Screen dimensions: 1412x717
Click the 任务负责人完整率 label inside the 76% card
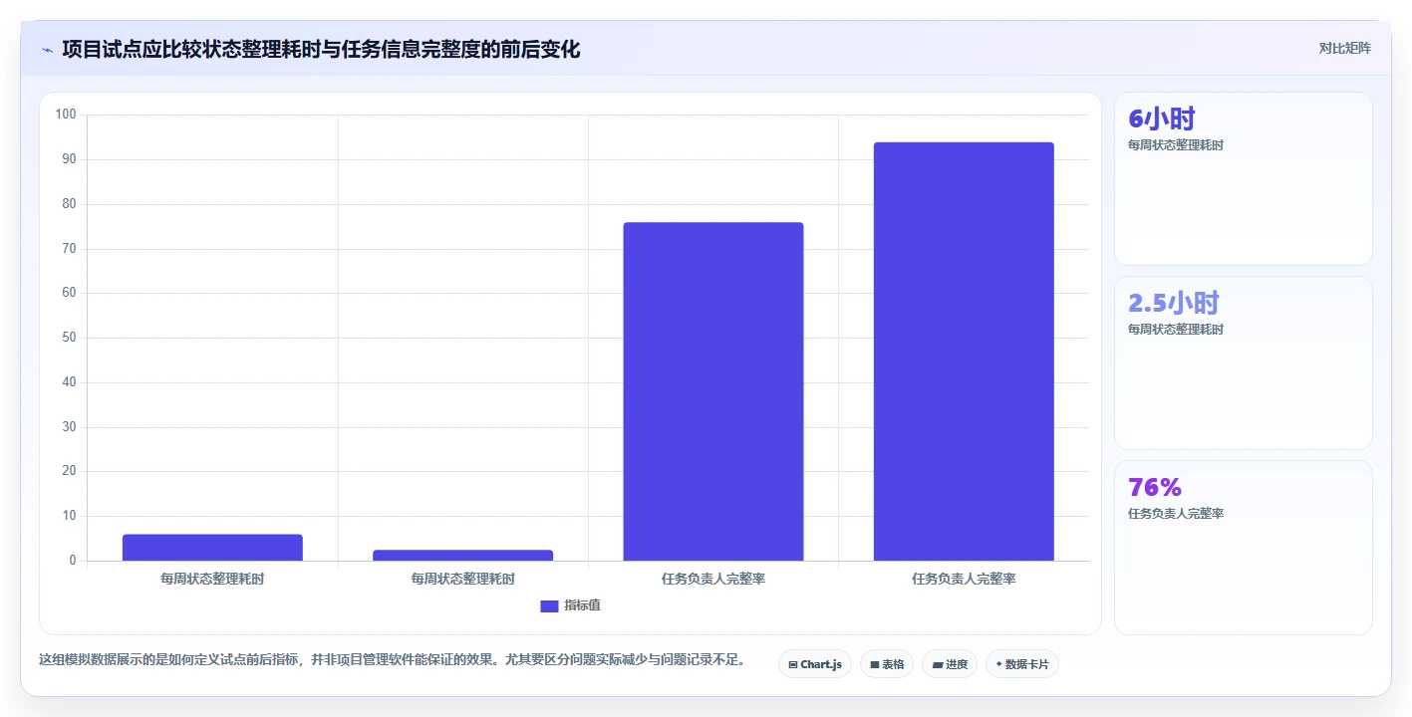pos(1176,514)
